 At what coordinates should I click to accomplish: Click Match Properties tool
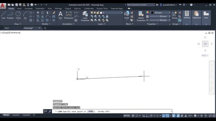point(141,16)
